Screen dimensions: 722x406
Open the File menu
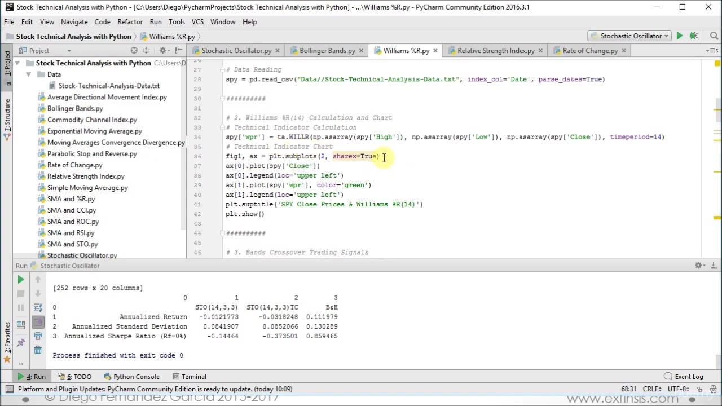9,21
